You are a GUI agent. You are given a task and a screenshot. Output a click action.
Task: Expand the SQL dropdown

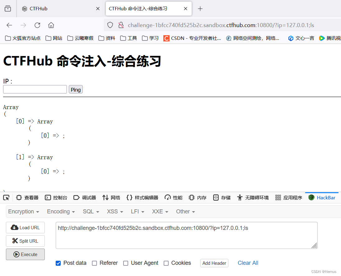click(x=91, y=212)
